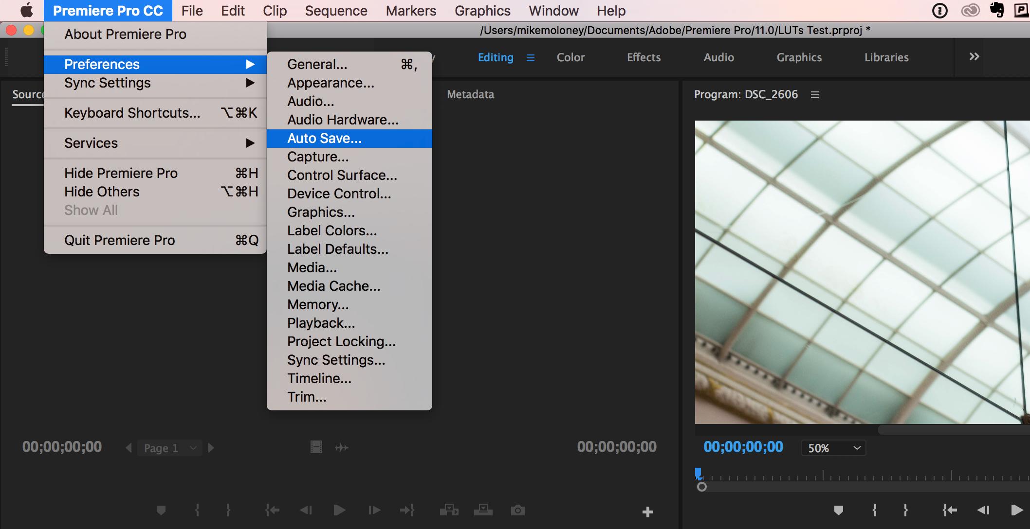Add marker in Source monitor
The image size is (1030, 529).
pos(161,510)
